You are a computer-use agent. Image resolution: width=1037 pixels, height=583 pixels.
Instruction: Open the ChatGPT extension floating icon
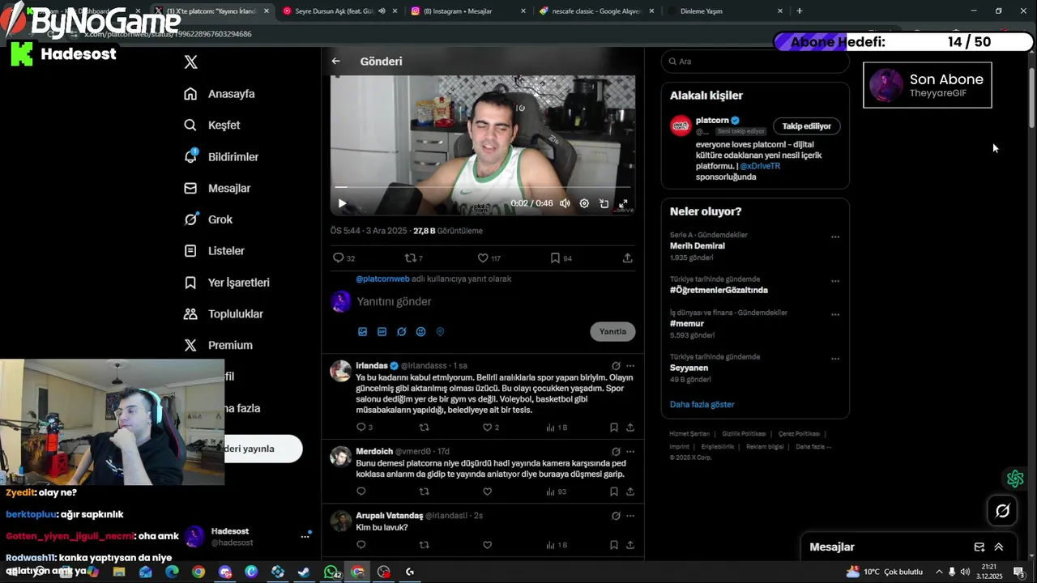pos(1015,479)
